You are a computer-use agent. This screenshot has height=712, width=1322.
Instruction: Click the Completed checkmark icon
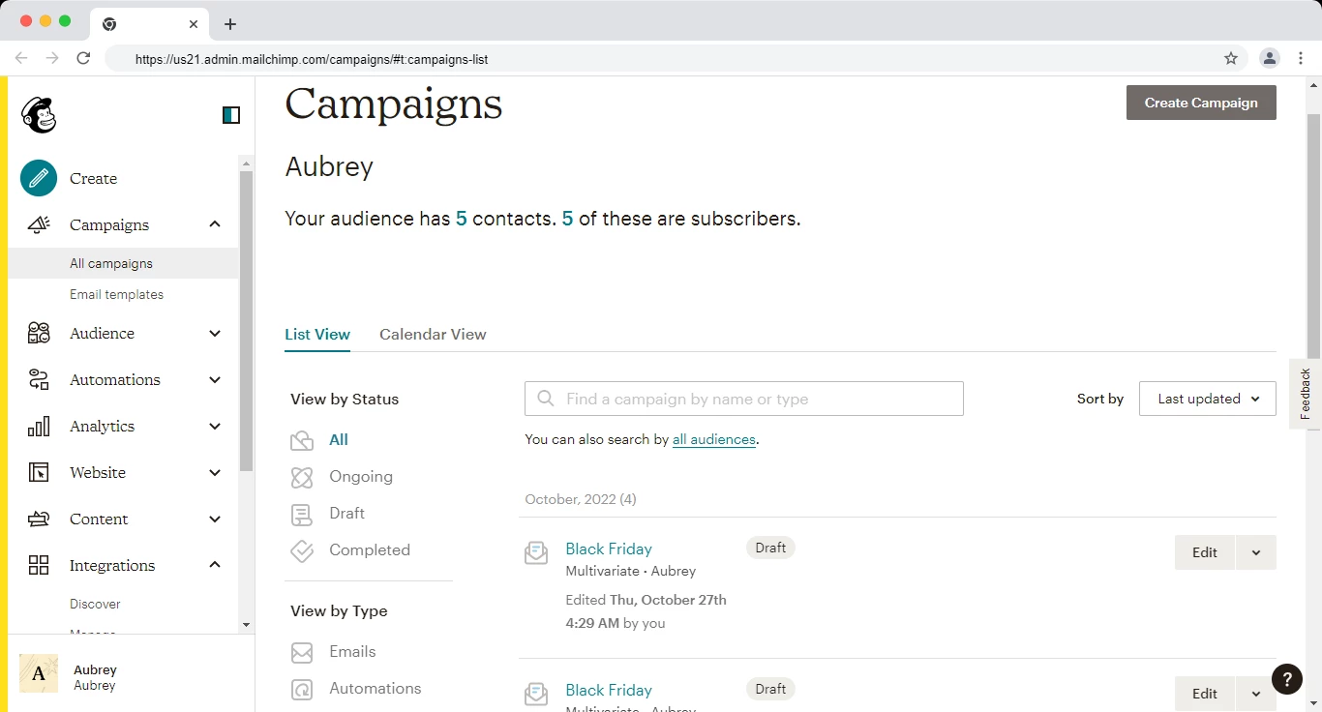pos(302,550)
